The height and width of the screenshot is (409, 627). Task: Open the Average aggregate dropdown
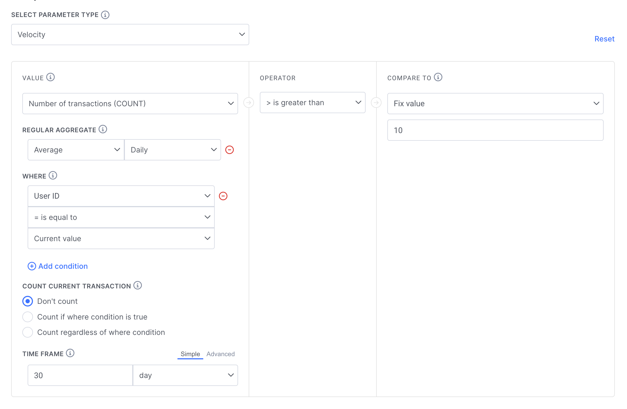[x=76, y=150]
